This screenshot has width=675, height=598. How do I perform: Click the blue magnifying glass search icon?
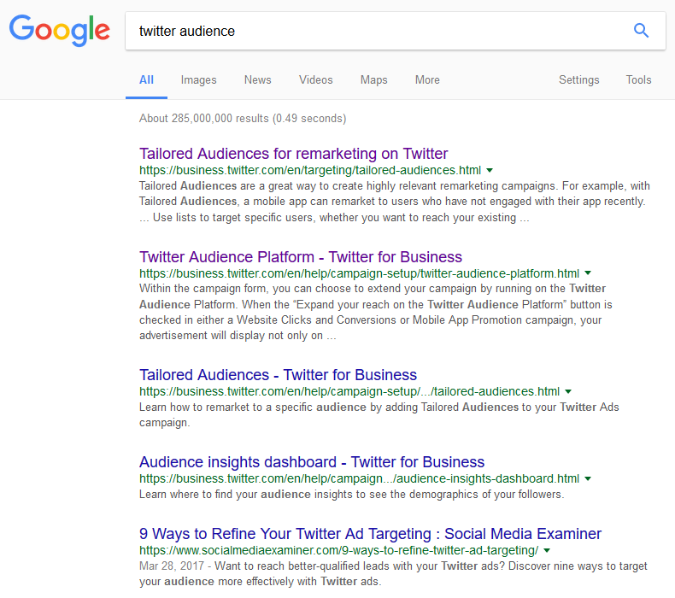[641, 31]
